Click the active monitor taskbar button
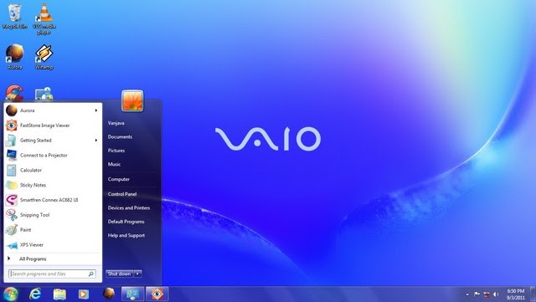 coord(133,294)
